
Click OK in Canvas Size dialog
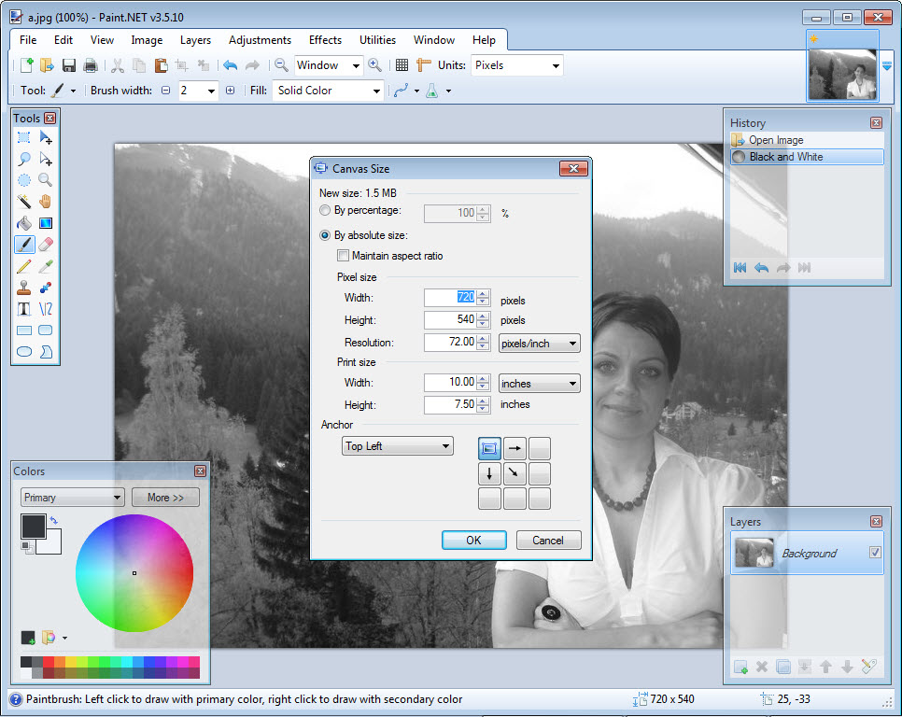474,540
